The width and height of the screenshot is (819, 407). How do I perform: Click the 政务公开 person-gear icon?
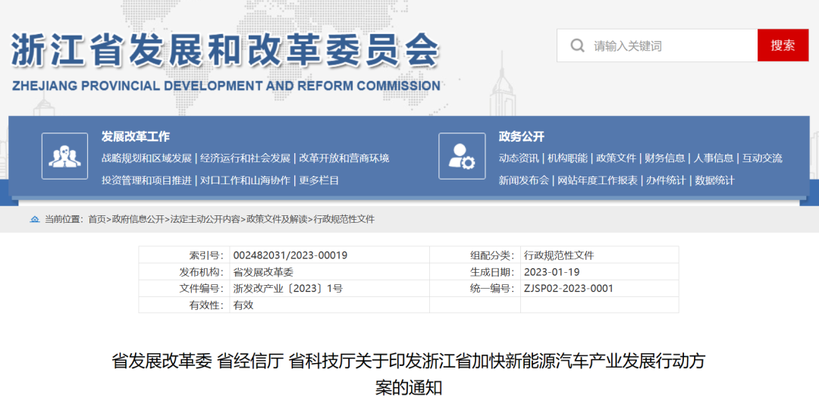[x=462, y=156]
